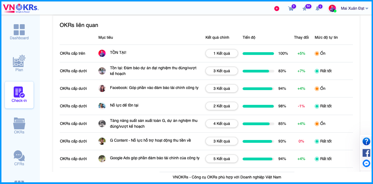373x184 pixels.
Task: Open the OKRs section in the sidebar
Action: (x=19, y=126)
